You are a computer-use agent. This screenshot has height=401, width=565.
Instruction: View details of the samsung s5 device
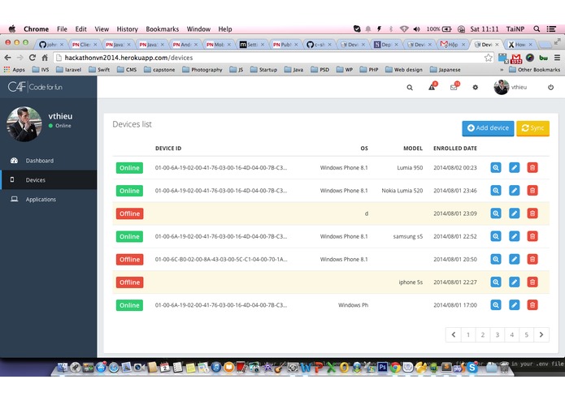496,236
